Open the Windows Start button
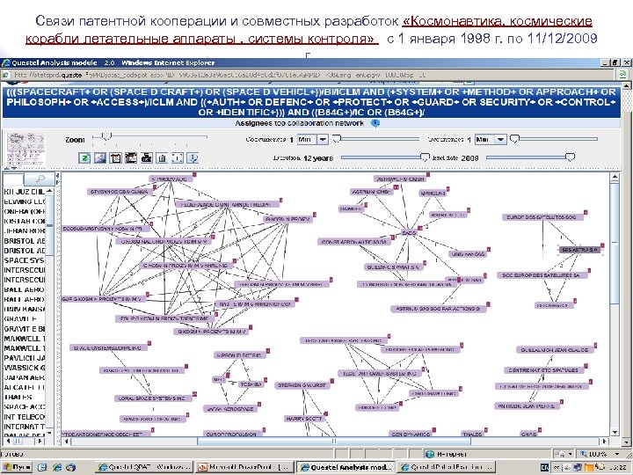 coord(17,467)
